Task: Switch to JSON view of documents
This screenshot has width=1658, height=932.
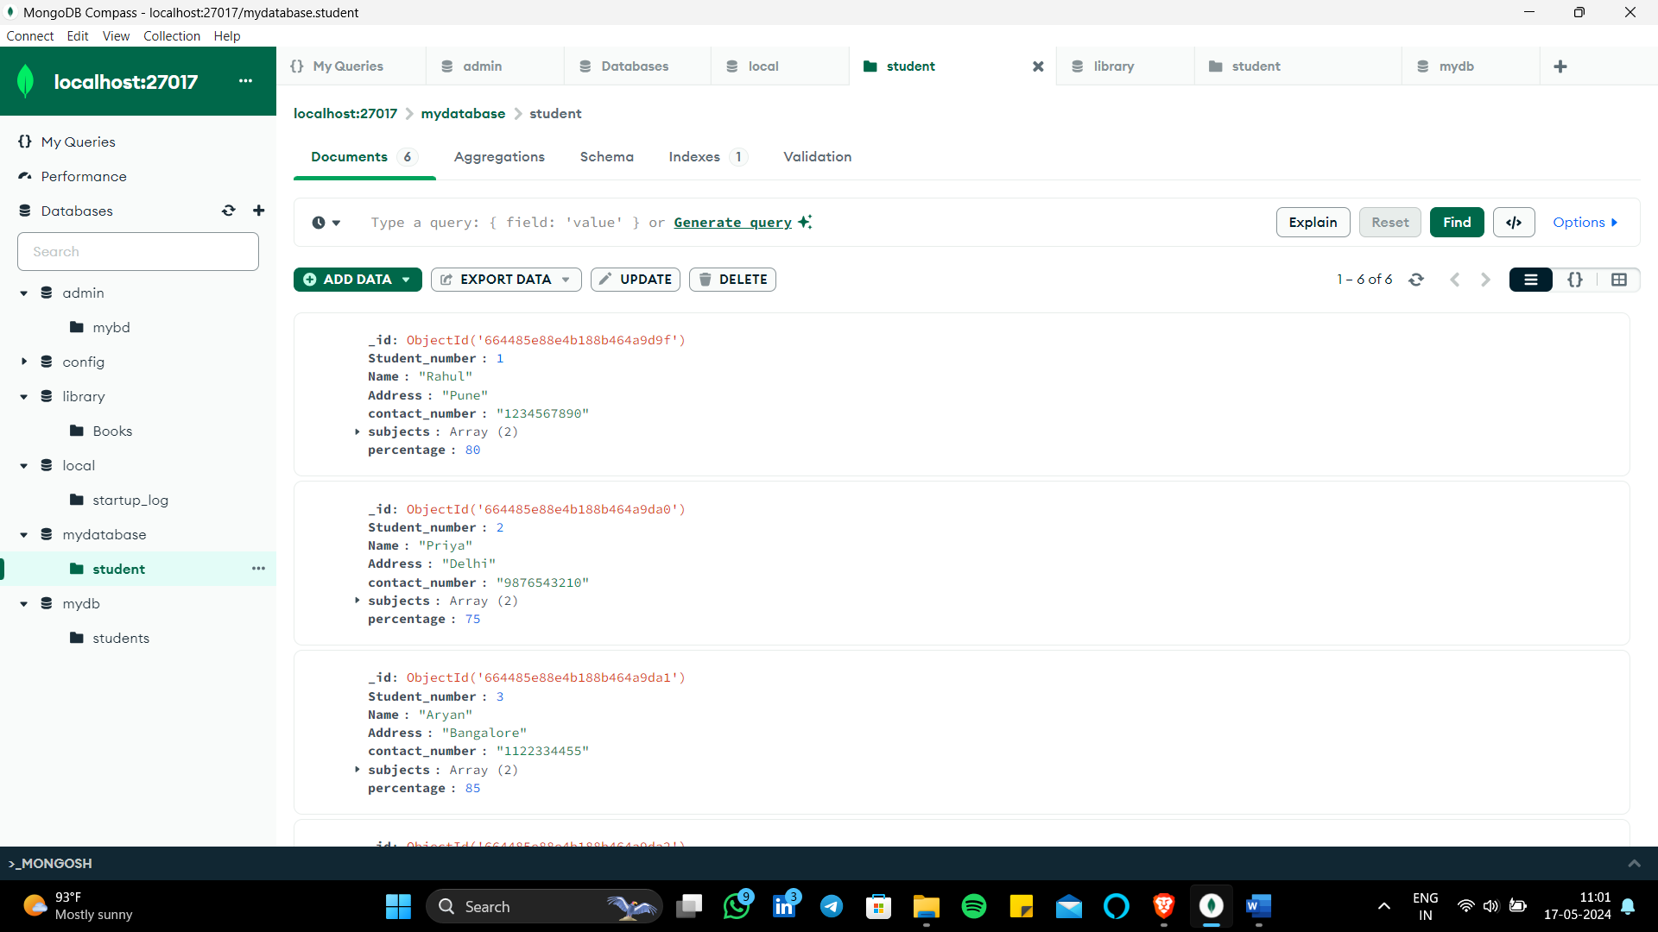Action: [x=1575, y=280]
